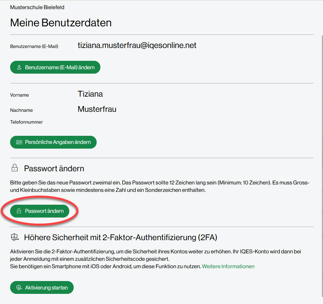Click the ID card icon on Persönliche Angaben button
Screen dimensions: 323x304
(x=19, y=142)
